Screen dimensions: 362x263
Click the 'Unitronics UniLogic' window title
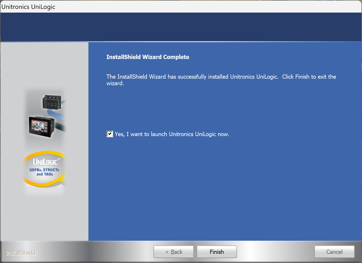(28, 7)
